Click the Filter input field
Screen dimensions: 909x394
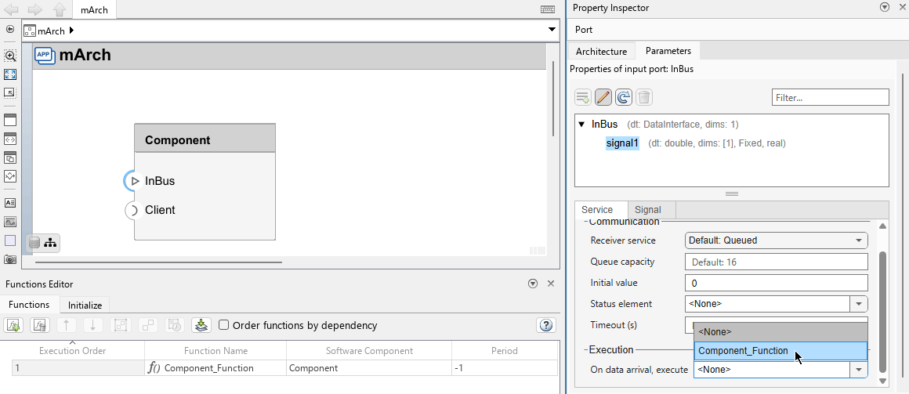[x=830, y=97]
